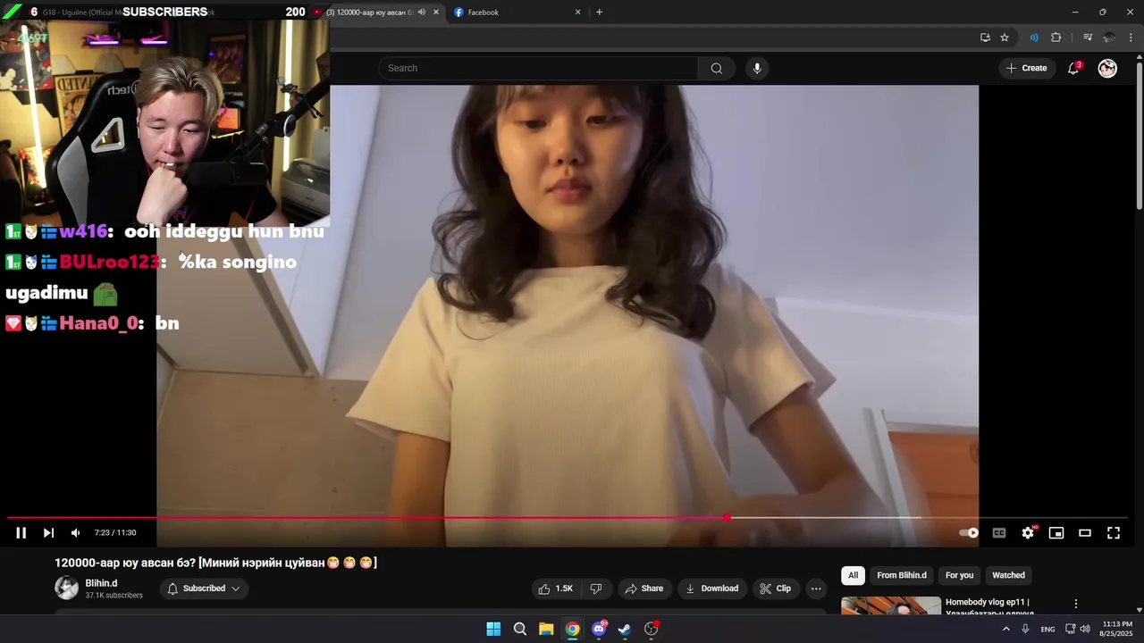
Task: Select the For you filter chip
Action: coord(959,575)
